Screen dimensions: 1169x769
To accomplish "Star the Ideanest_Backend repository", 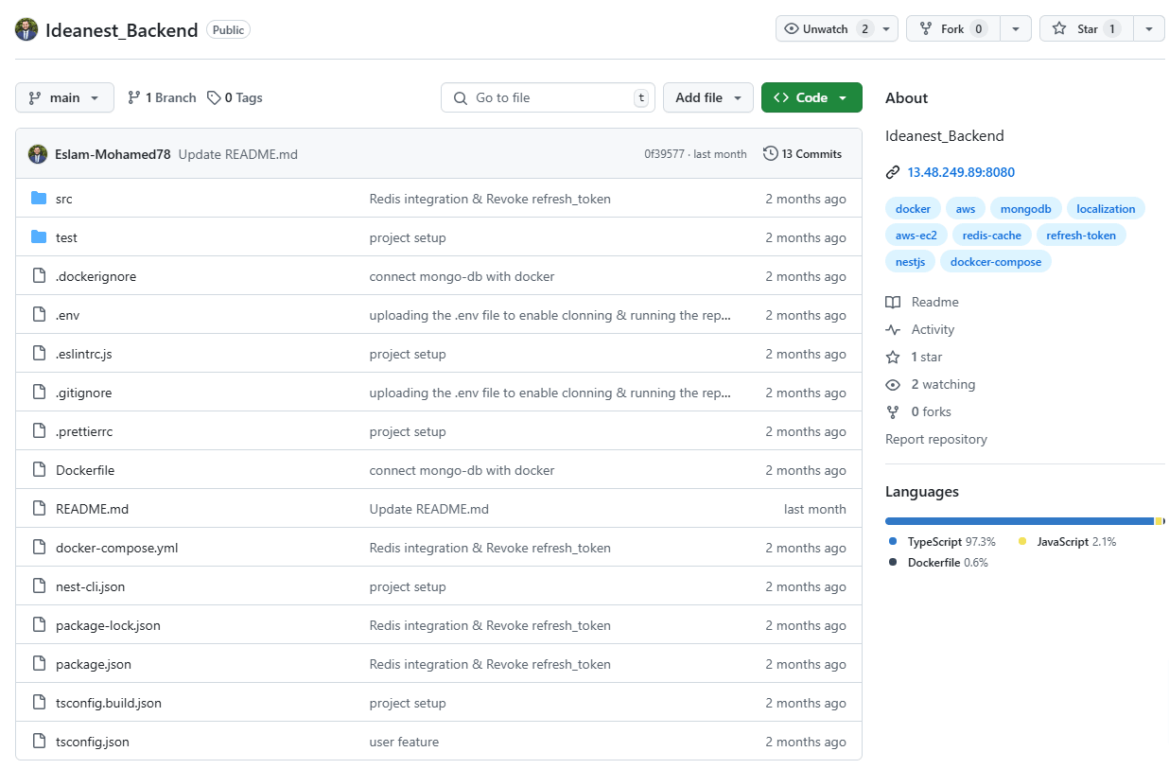I will [x=1086, y=28].
